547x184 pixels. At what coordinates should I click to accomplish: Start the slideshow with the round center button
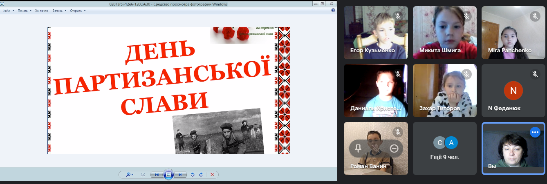tap(168, 175)
